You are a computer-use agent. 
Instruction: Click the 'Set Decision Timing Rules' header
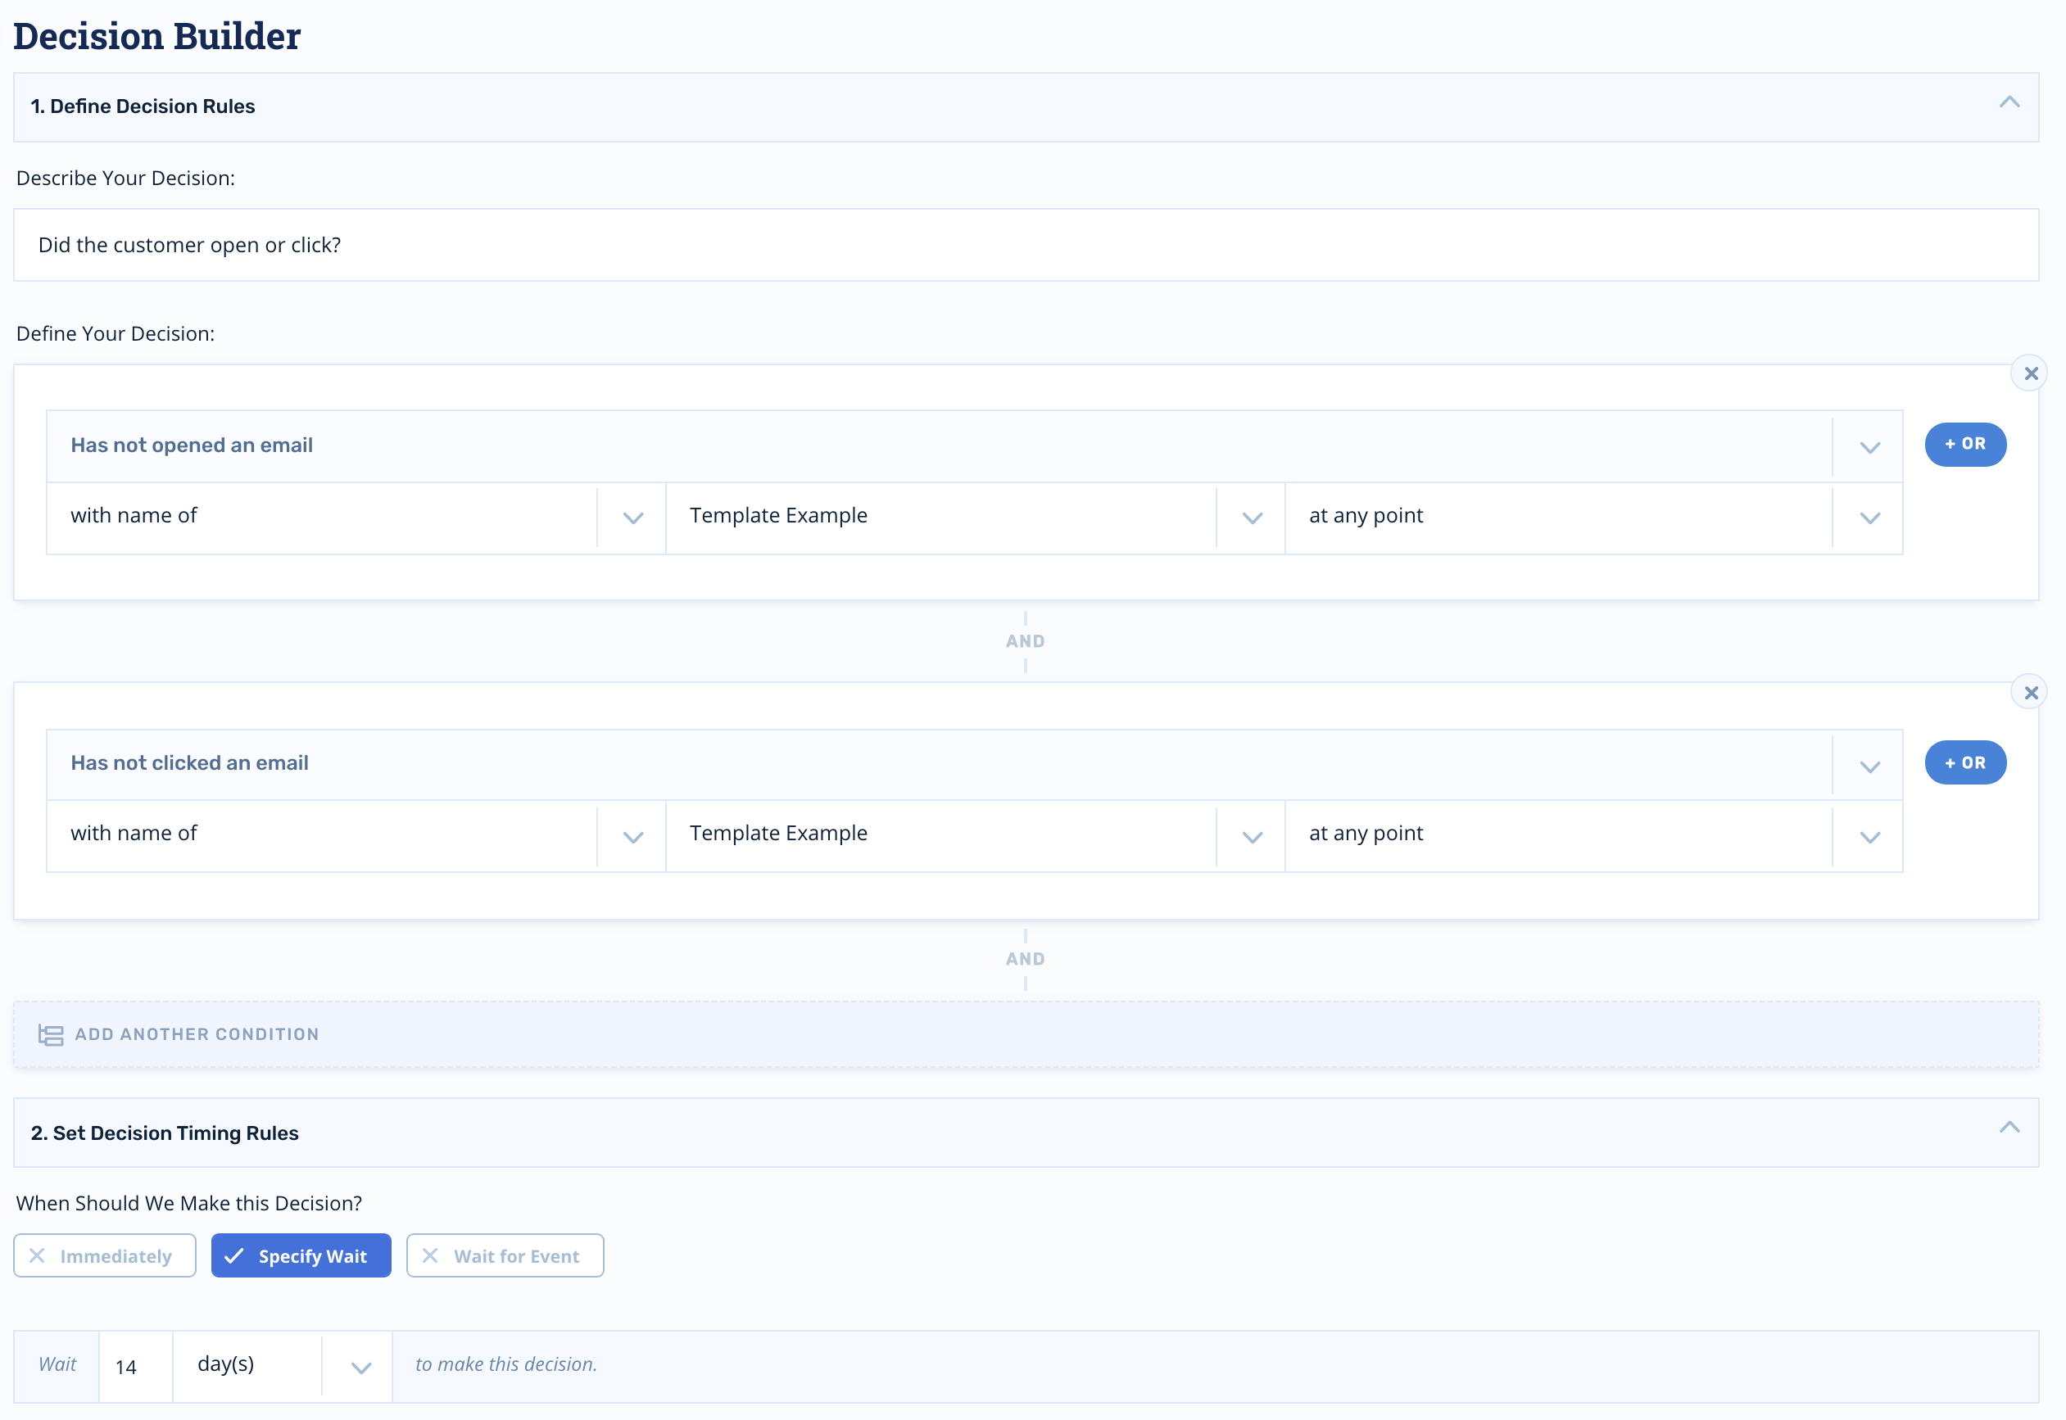165,1133
